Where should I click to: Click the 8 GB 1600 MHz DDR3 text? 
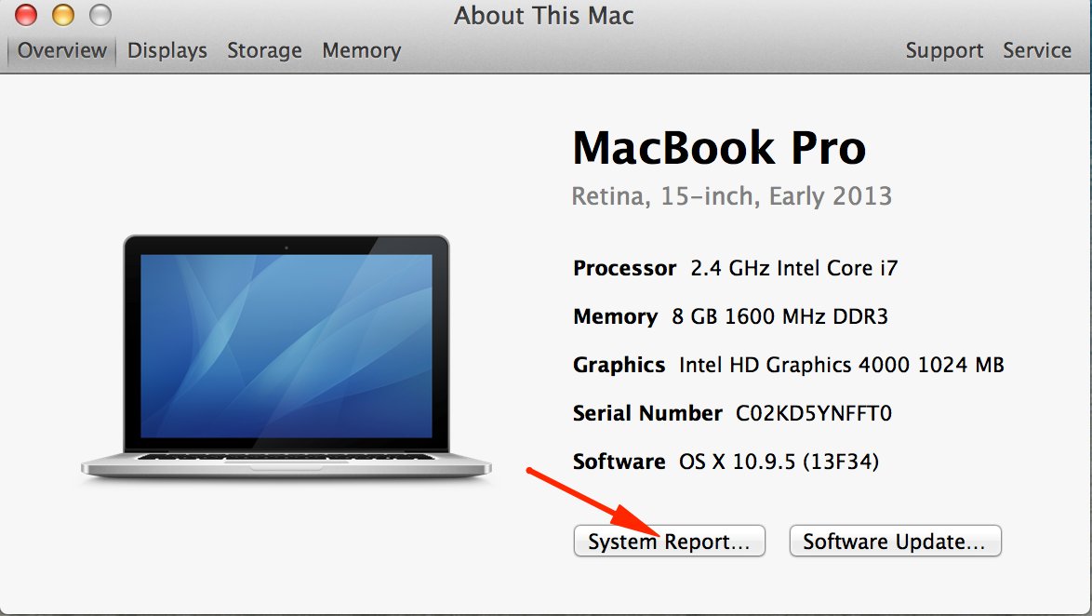[779, 316]
